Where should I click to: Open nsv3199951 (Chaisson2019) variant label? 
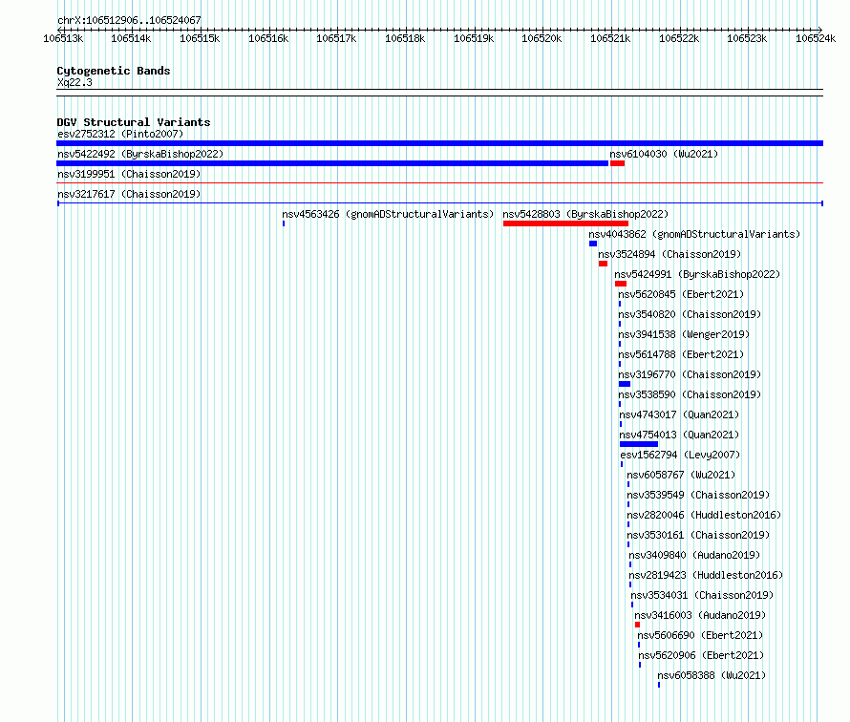tap(129, 174)
